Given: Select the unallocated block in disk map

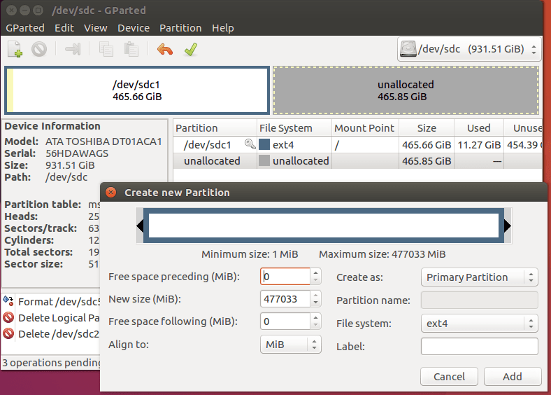Looking at the screenshot, I should tap(406, 90).
